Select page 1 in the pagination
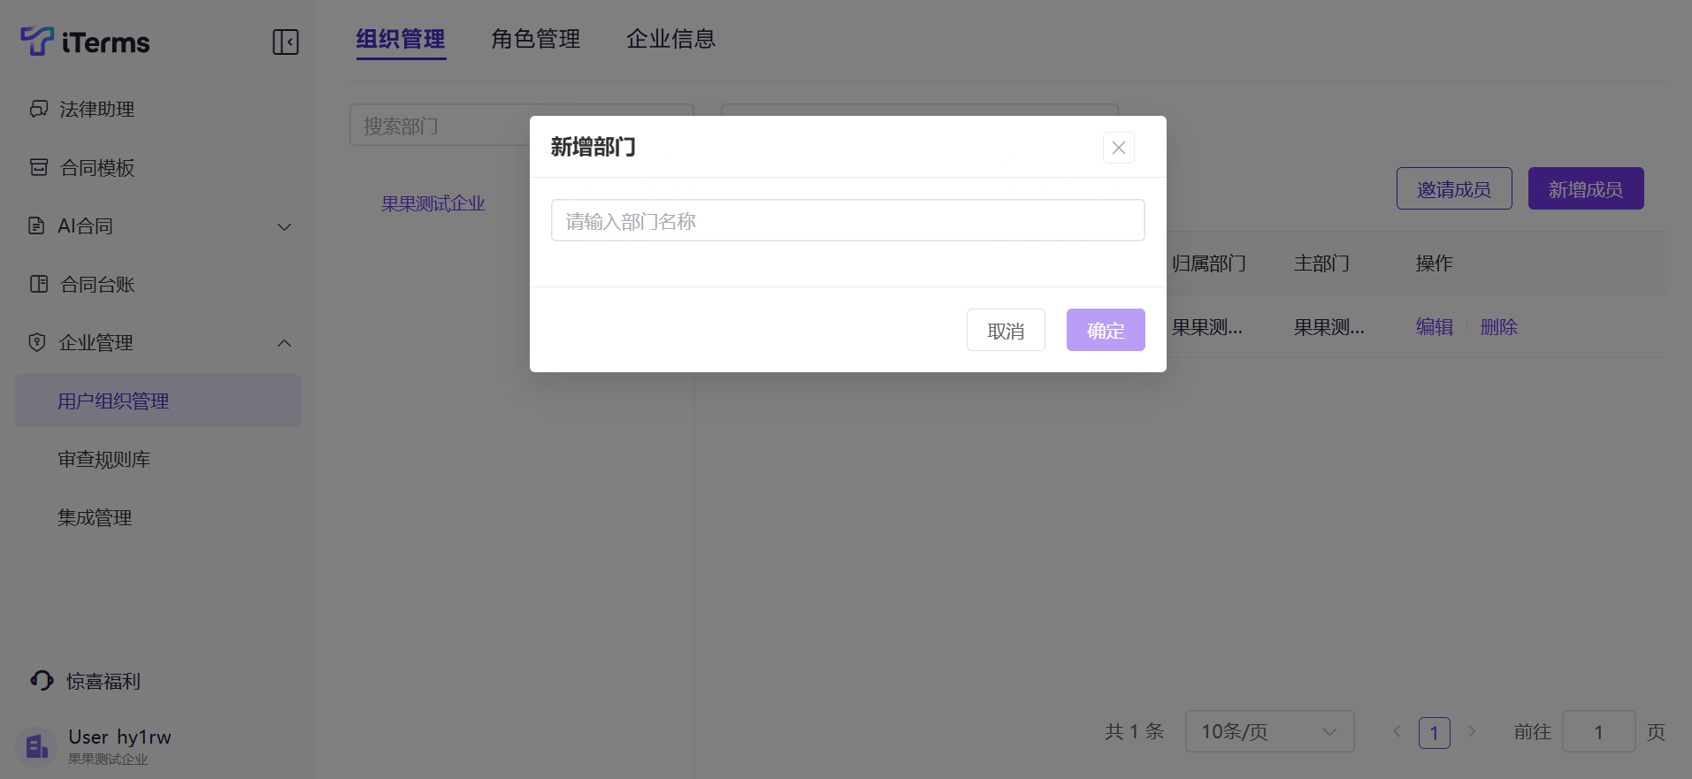The height and width of the screenshot is (779, 1692). pos(1435,732)
